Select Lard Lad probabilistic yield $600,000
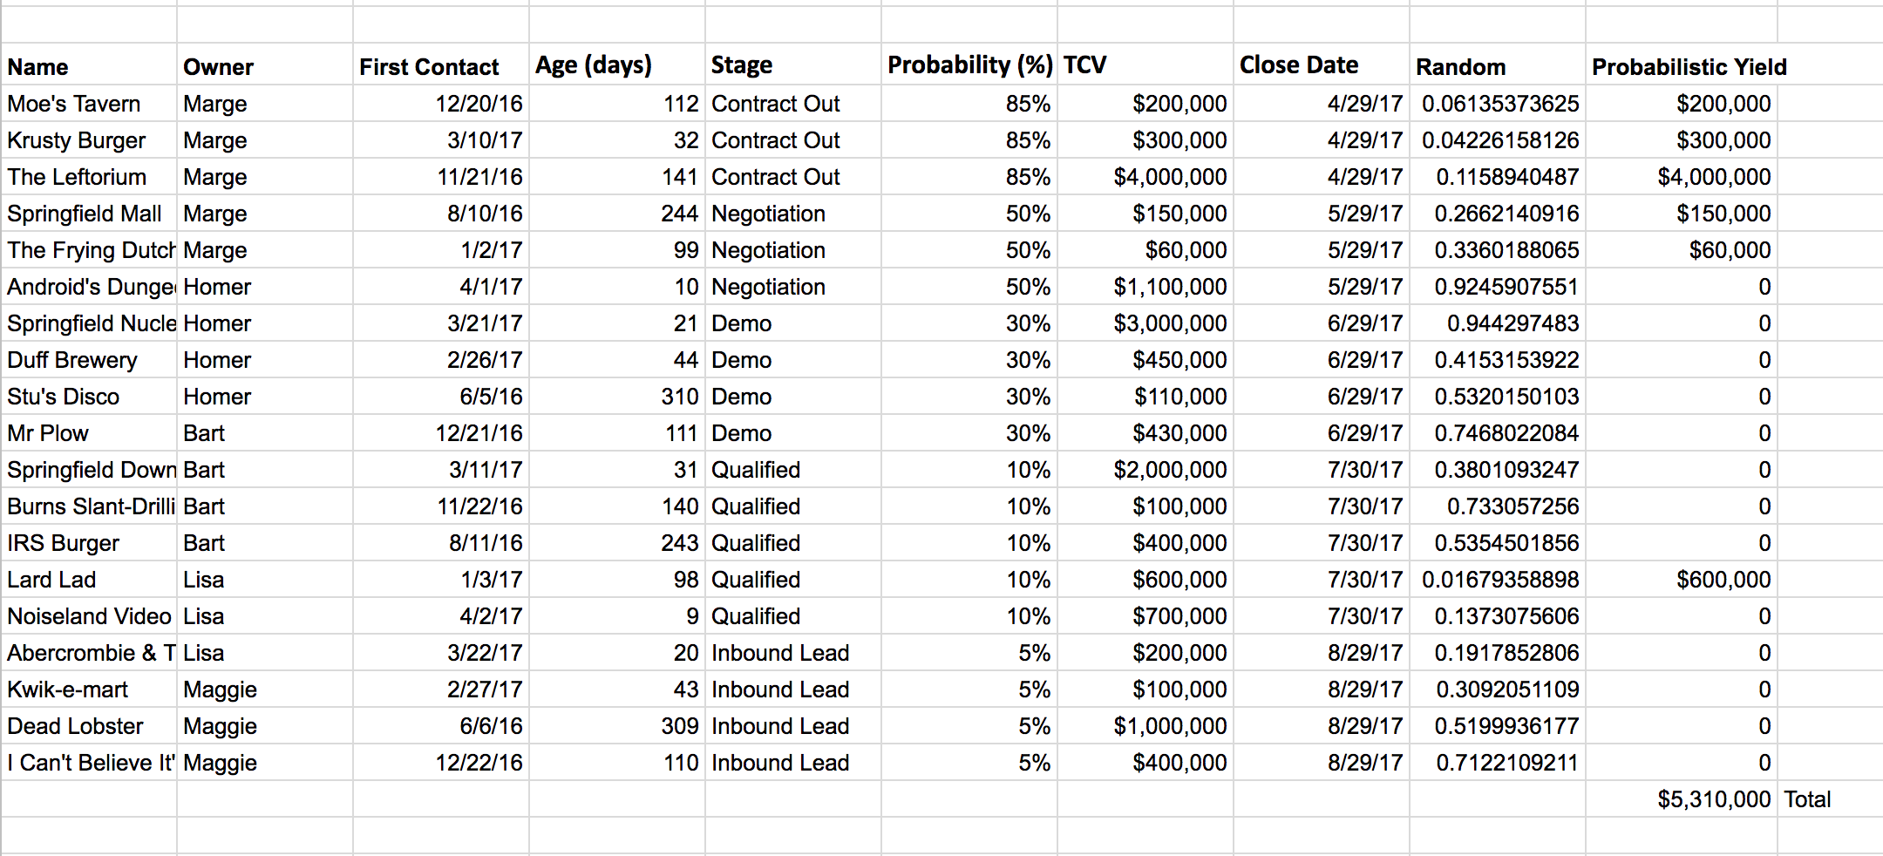This screenshot has height=856, width=1883. 1681,579
